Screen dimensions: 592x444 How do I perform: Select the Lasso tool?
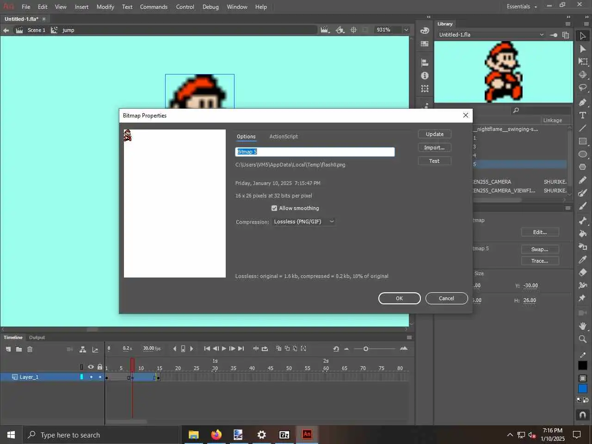tap(583, 87)
